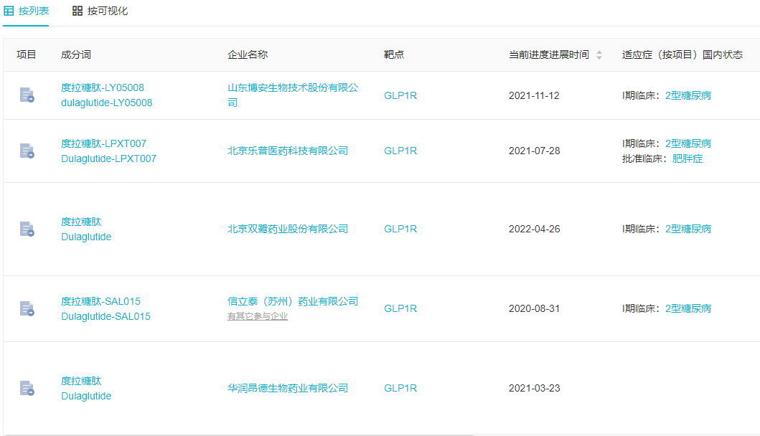Open 华润昂德生物药业有限公司 company link
The width and height of the screenshot is (760, 436).
288,388
